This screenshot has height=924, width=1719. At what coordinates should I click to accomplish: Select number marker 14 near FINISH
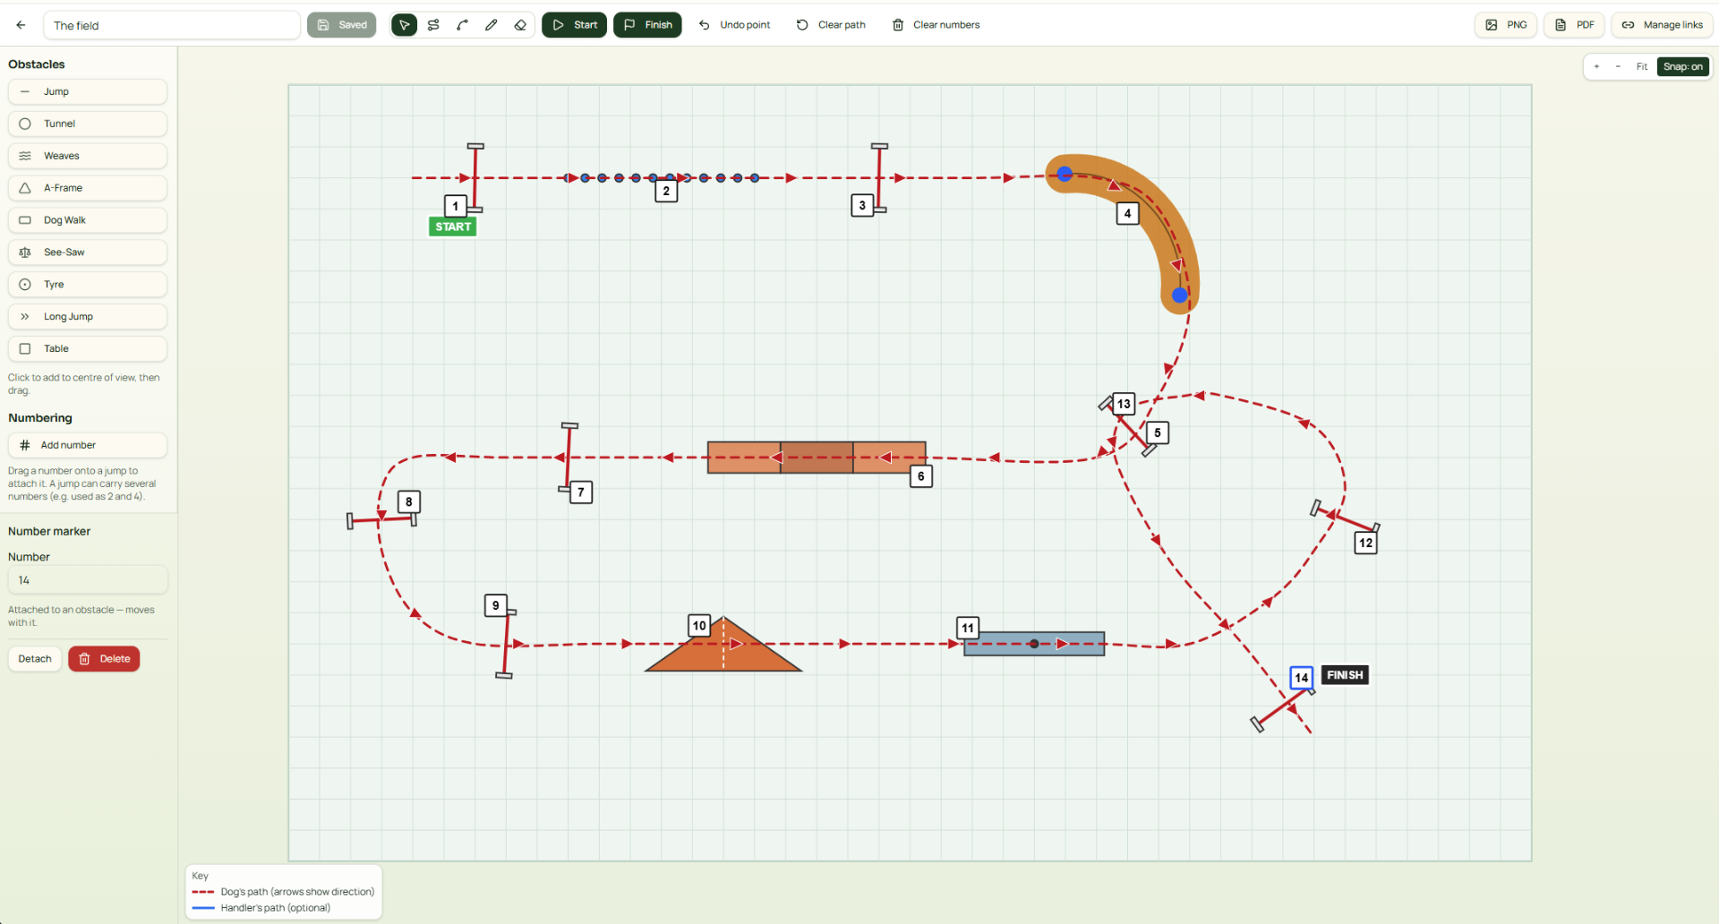(x=1302, y=678)
